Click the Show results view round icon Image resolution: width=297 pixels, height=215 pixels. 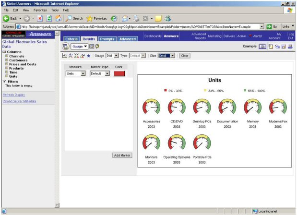click(66, 46)
